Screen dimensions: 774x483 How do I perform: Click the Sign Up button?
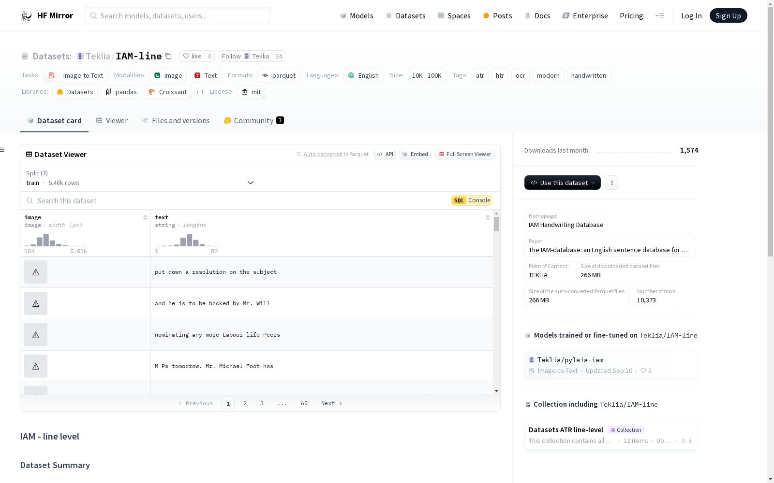coord(728,15)
